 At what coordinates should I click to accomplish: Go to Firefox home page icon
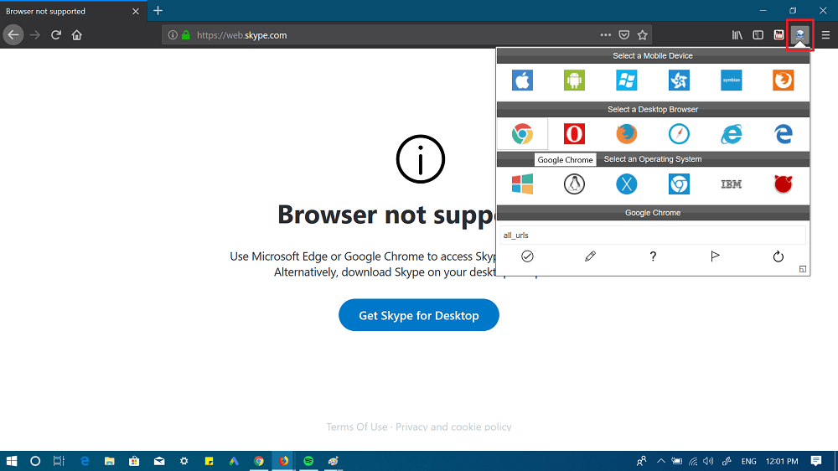pyautogui.click(x=77, y=34)
